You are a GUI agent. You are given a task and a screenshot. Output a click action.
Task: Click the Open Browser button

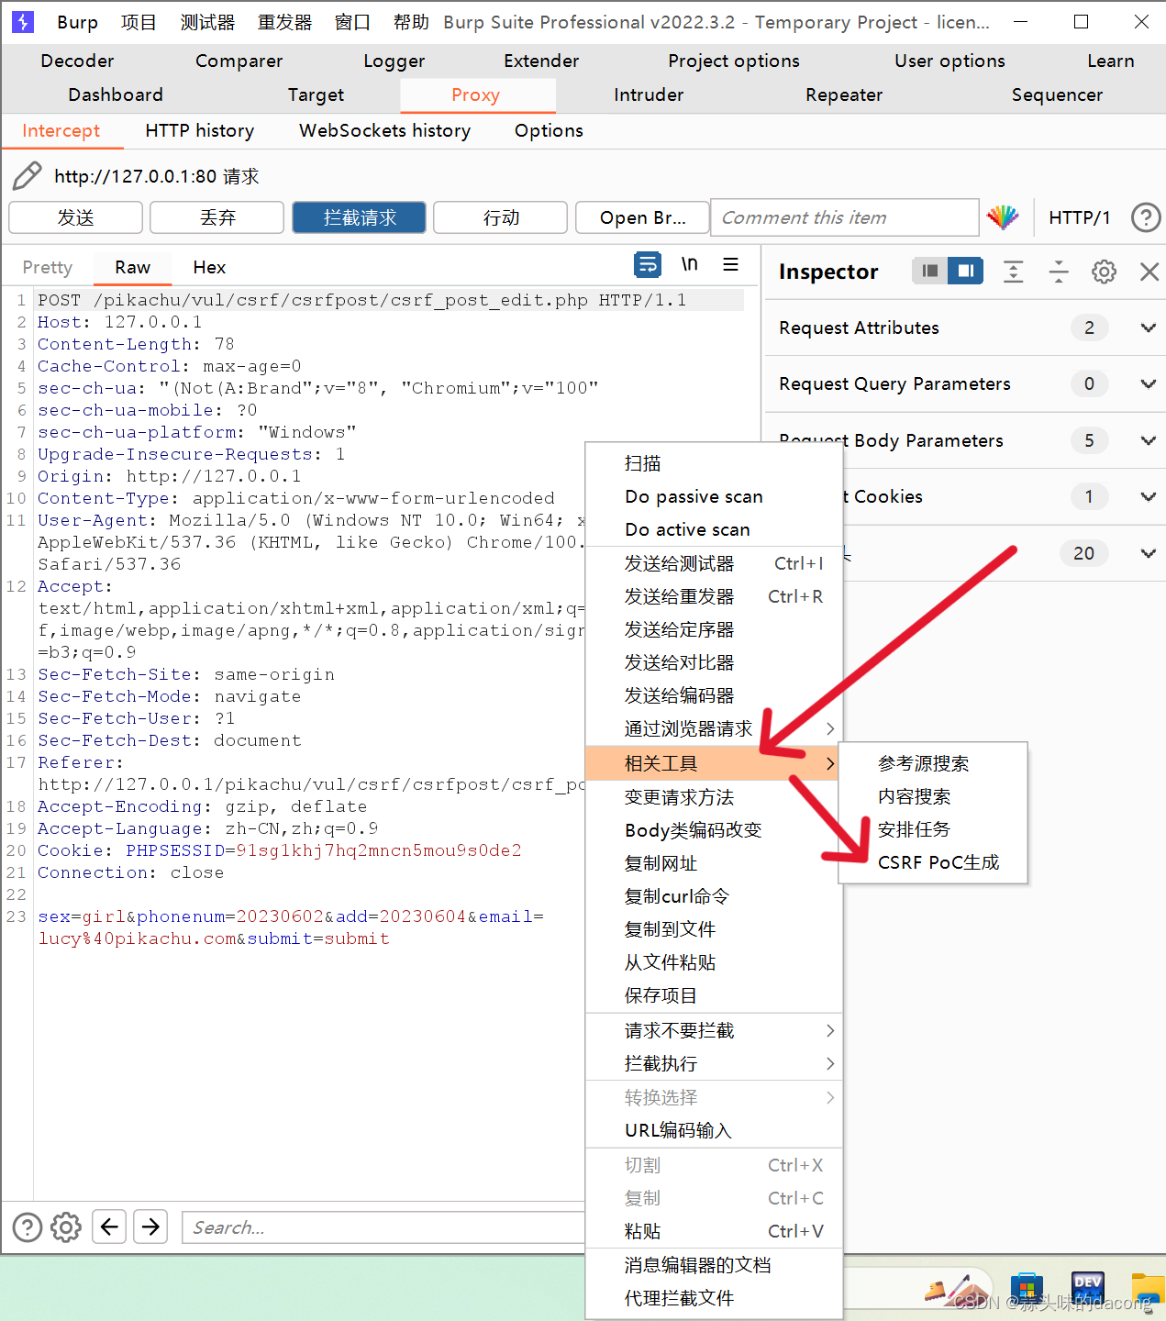(641, 217)
